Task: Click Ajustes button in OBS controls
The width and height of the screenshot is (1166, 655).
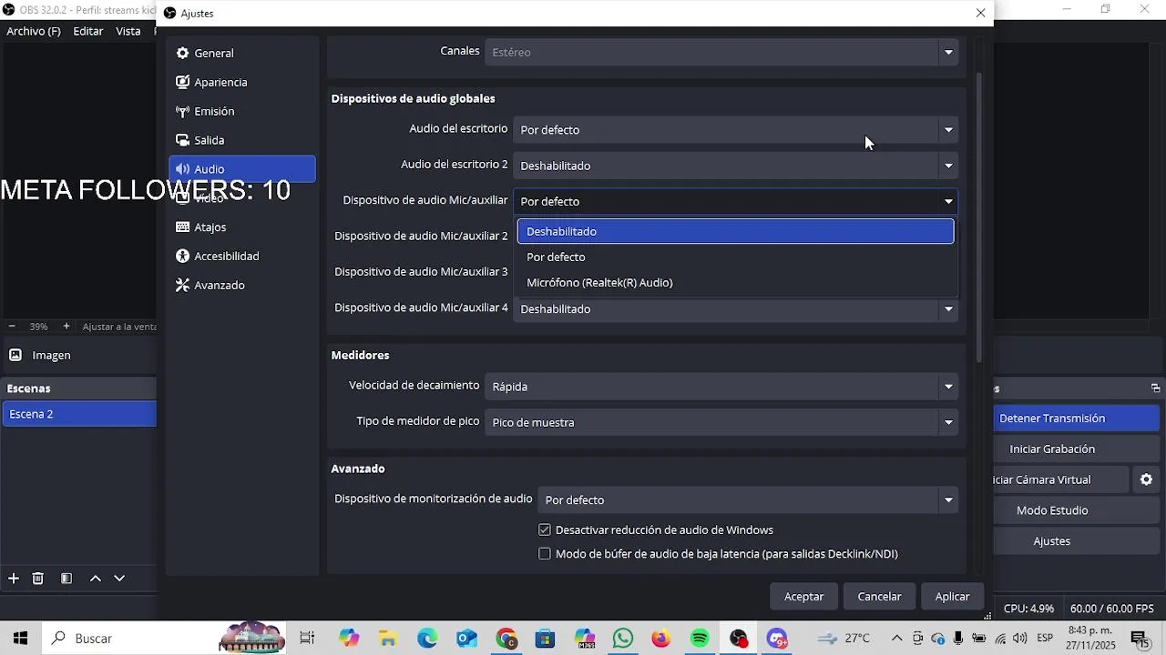Action: 1077,541
